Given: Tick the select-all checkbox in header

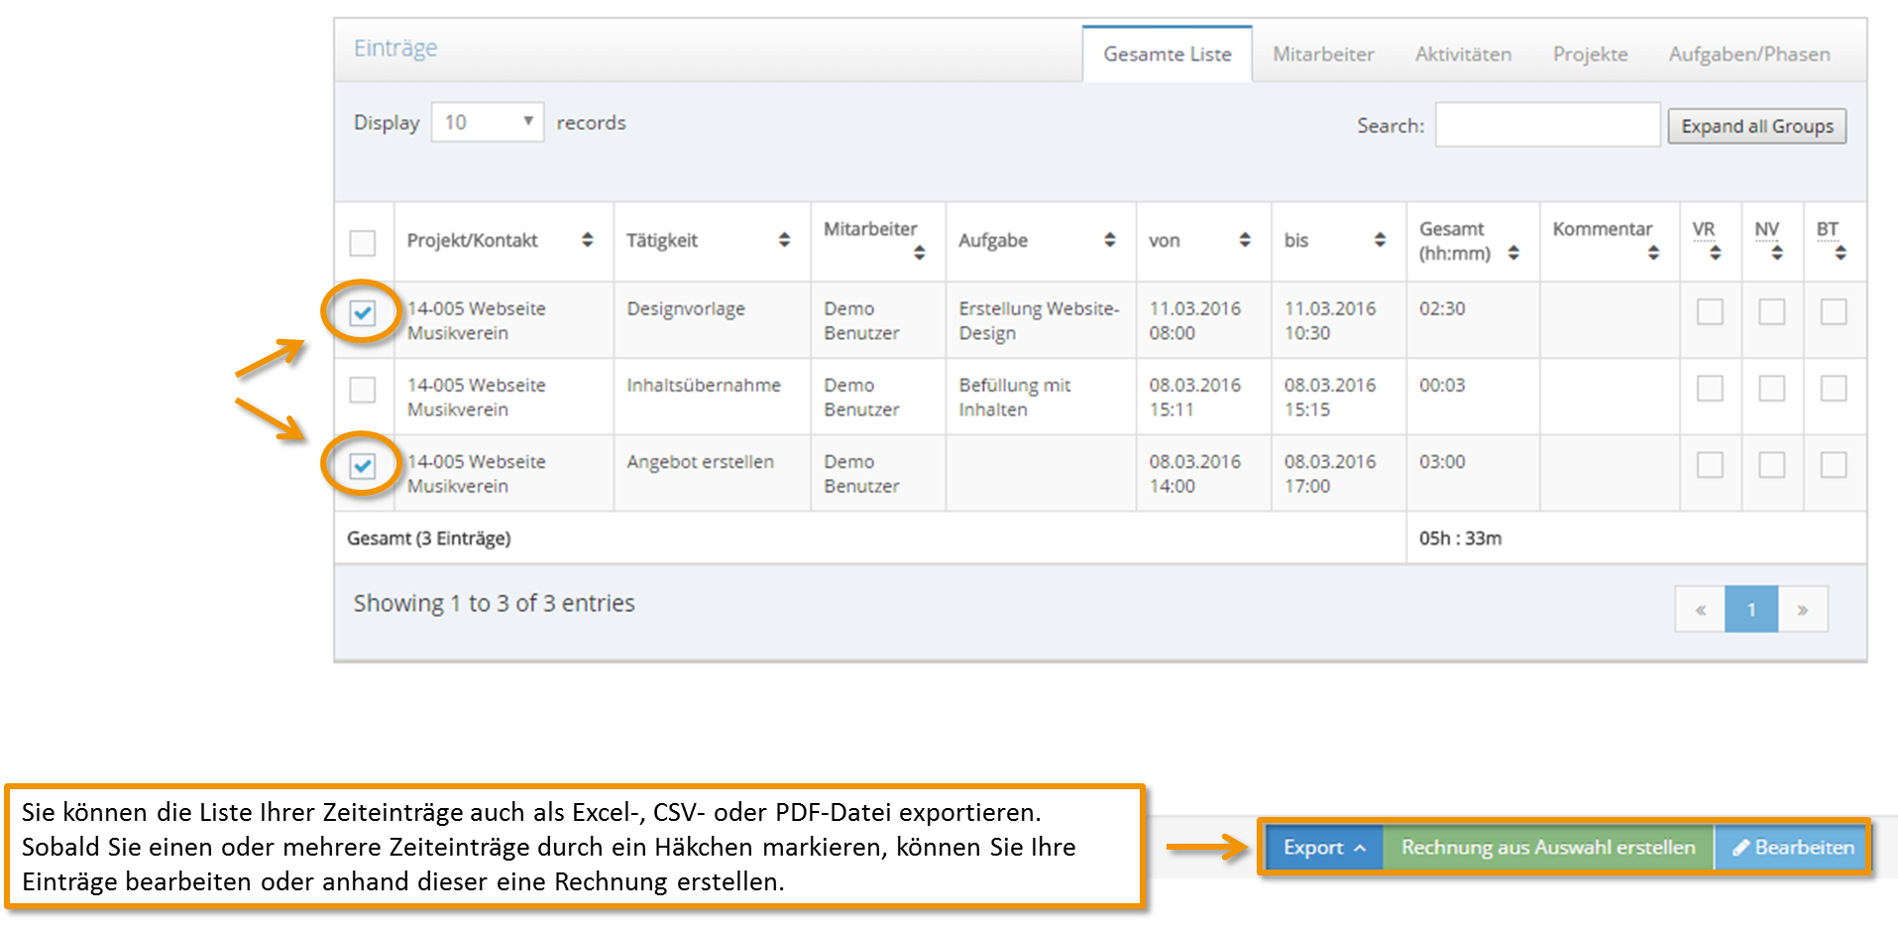Looking at the screenshot, I should 363,243.
